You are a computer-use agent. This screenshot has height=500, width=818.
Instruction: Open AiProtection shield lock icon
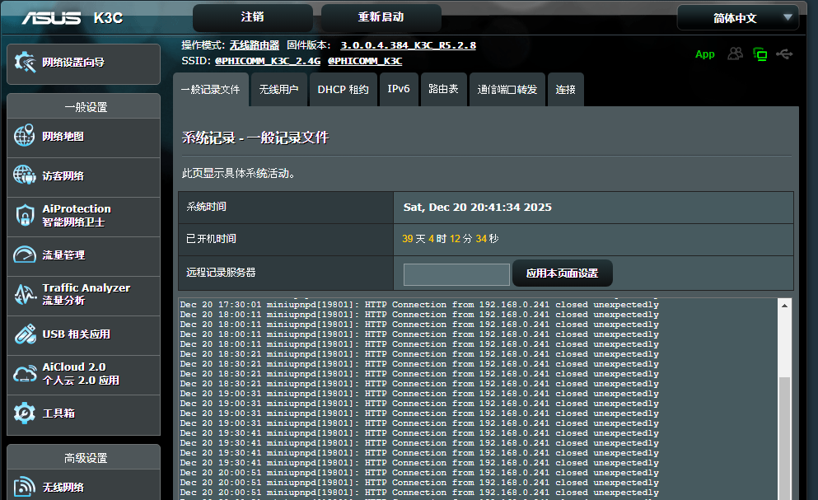(x=25, y=216)
